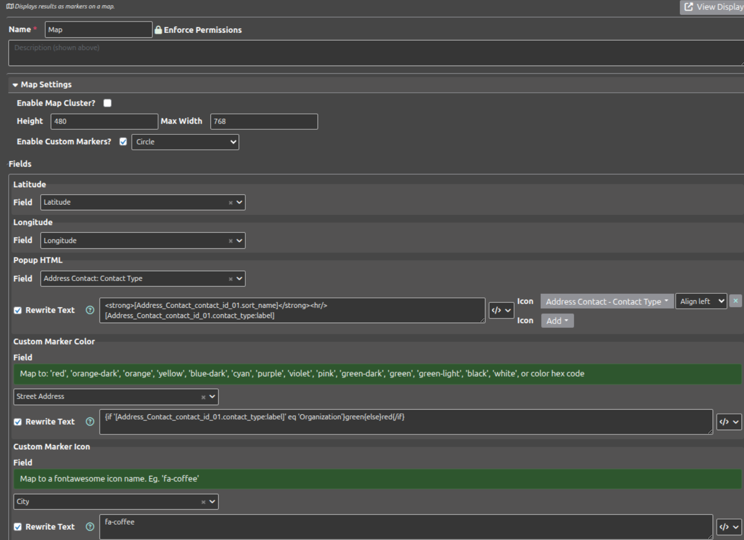Uncheck Custom Marker Color Rewrite Text

pyautogui.click(x=18, y=422)
